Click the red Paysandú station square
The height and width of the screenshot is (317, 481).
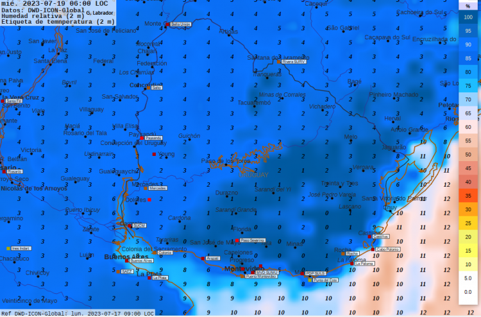[x=142, y=137]
